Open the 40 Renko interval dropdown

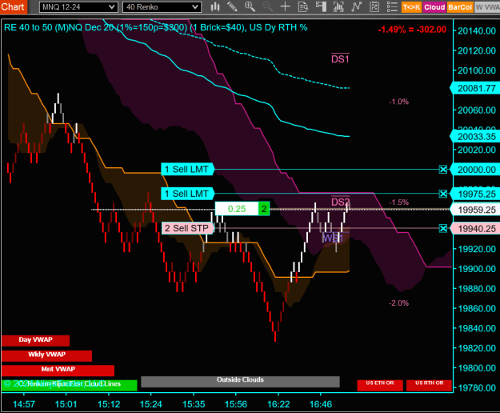click(162, 7)
